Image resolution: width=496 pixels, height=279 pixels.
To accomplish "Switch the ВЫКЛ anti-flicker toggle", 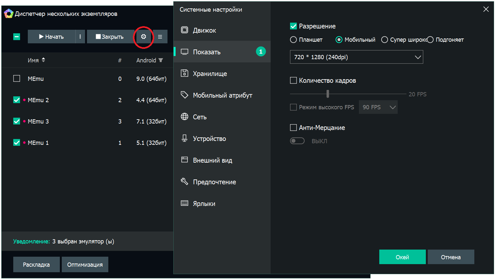I will tap(297, 141).
